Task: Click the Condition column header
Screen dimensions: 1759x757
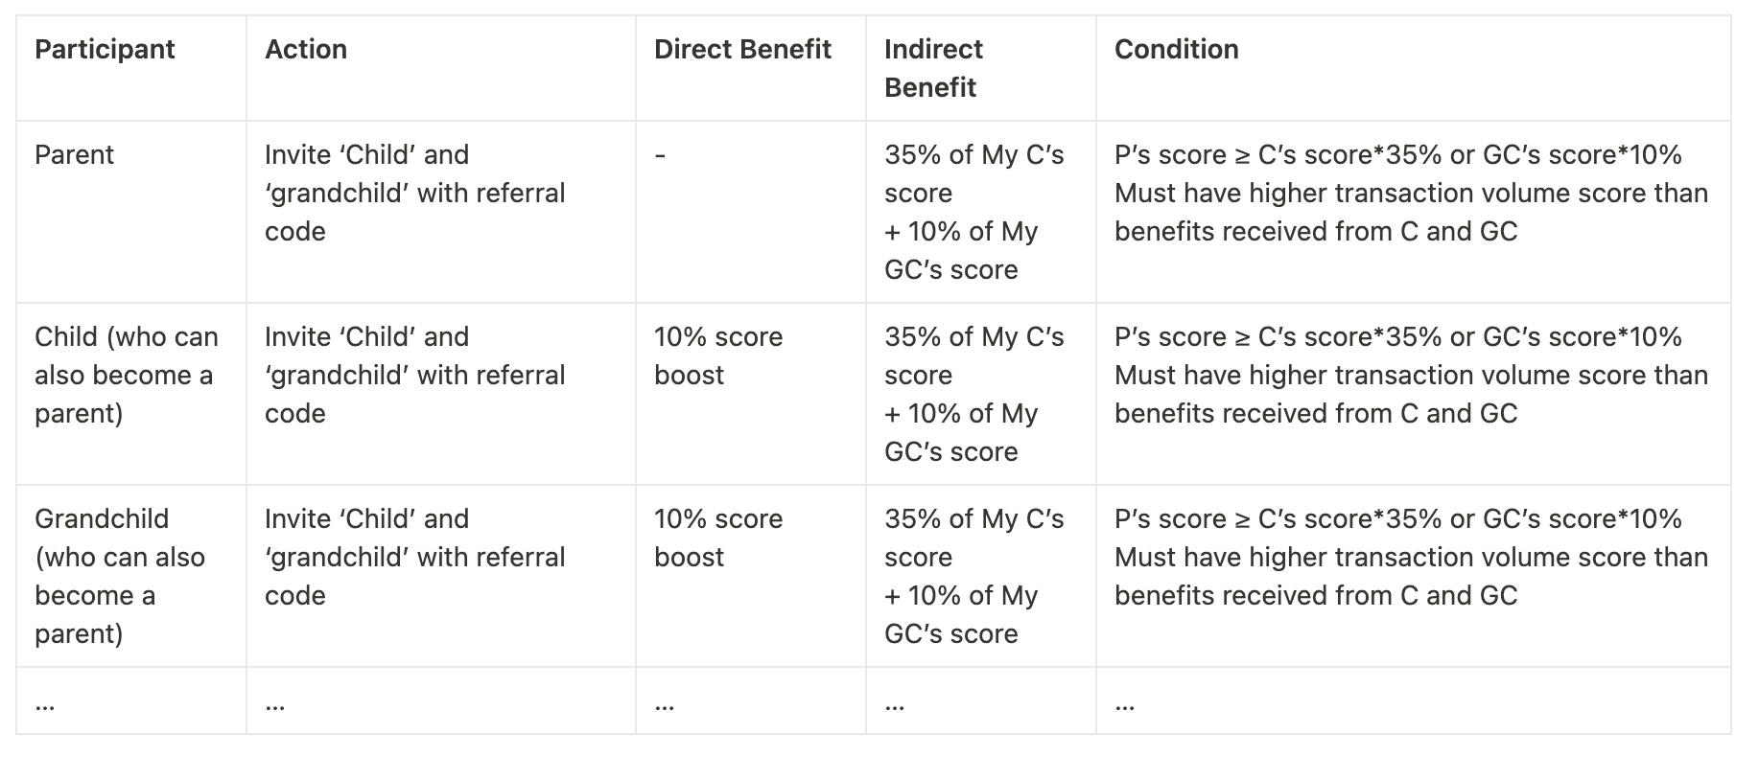Action: tap(1176, 50)
